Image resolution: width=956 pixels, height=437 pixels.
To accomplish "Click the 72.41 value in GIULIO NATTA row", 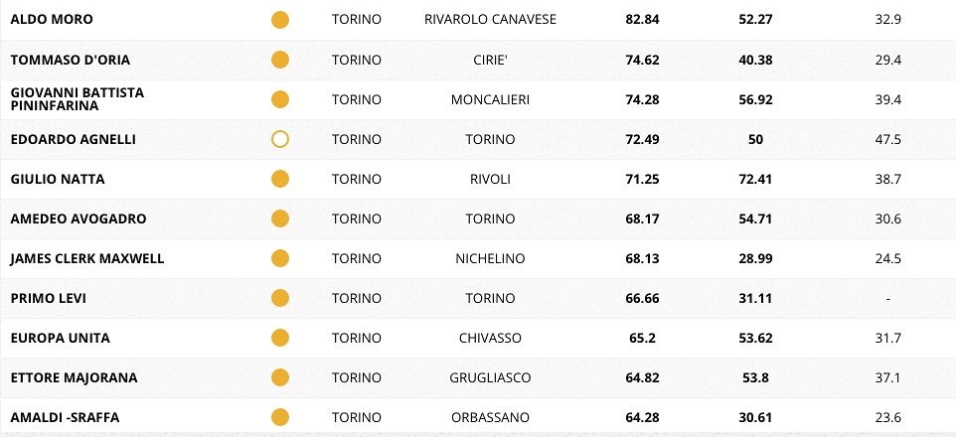I will (x=755, y=179).
